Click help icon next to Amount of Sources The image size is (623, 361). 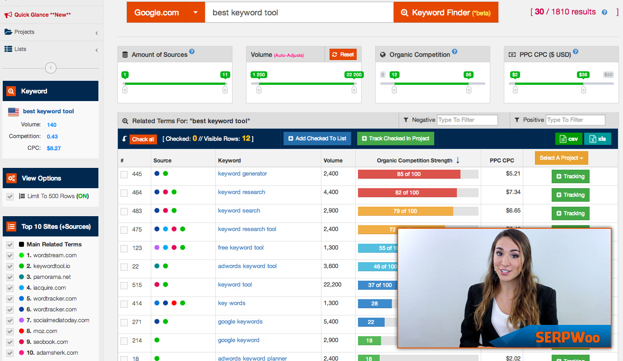tap(192, 52)
